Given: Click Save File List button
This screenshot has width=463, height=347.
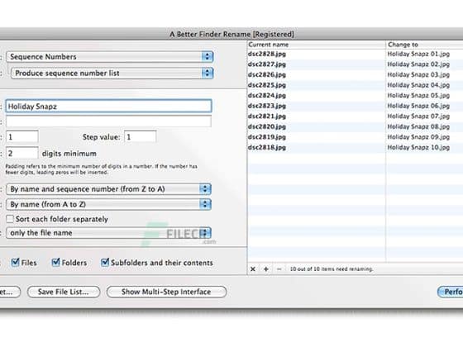Looking at the screenshot, I should (x=64, y=292).
